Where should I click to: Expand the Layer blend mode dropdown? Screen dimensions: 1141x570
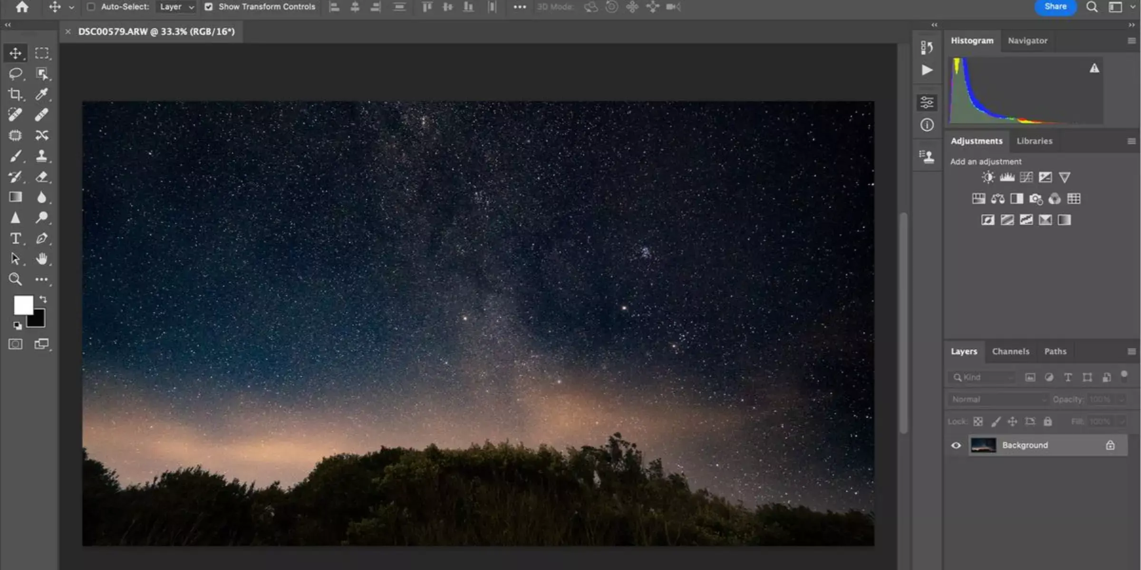click(x=997, y=399)
